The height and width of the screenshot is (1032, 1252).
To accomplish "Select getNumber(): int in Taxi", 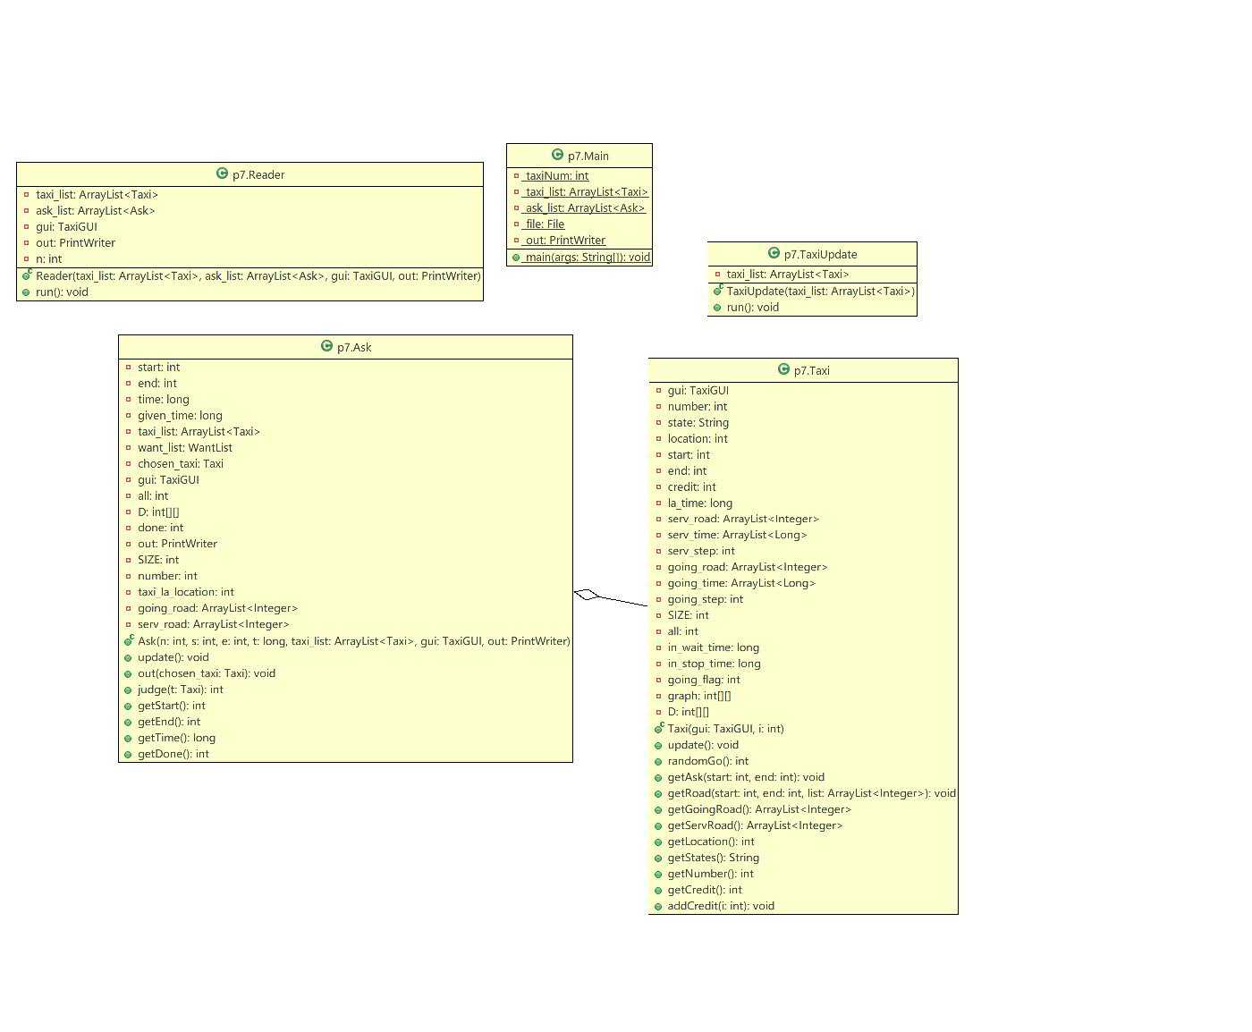I will click(x=711, y=875).
